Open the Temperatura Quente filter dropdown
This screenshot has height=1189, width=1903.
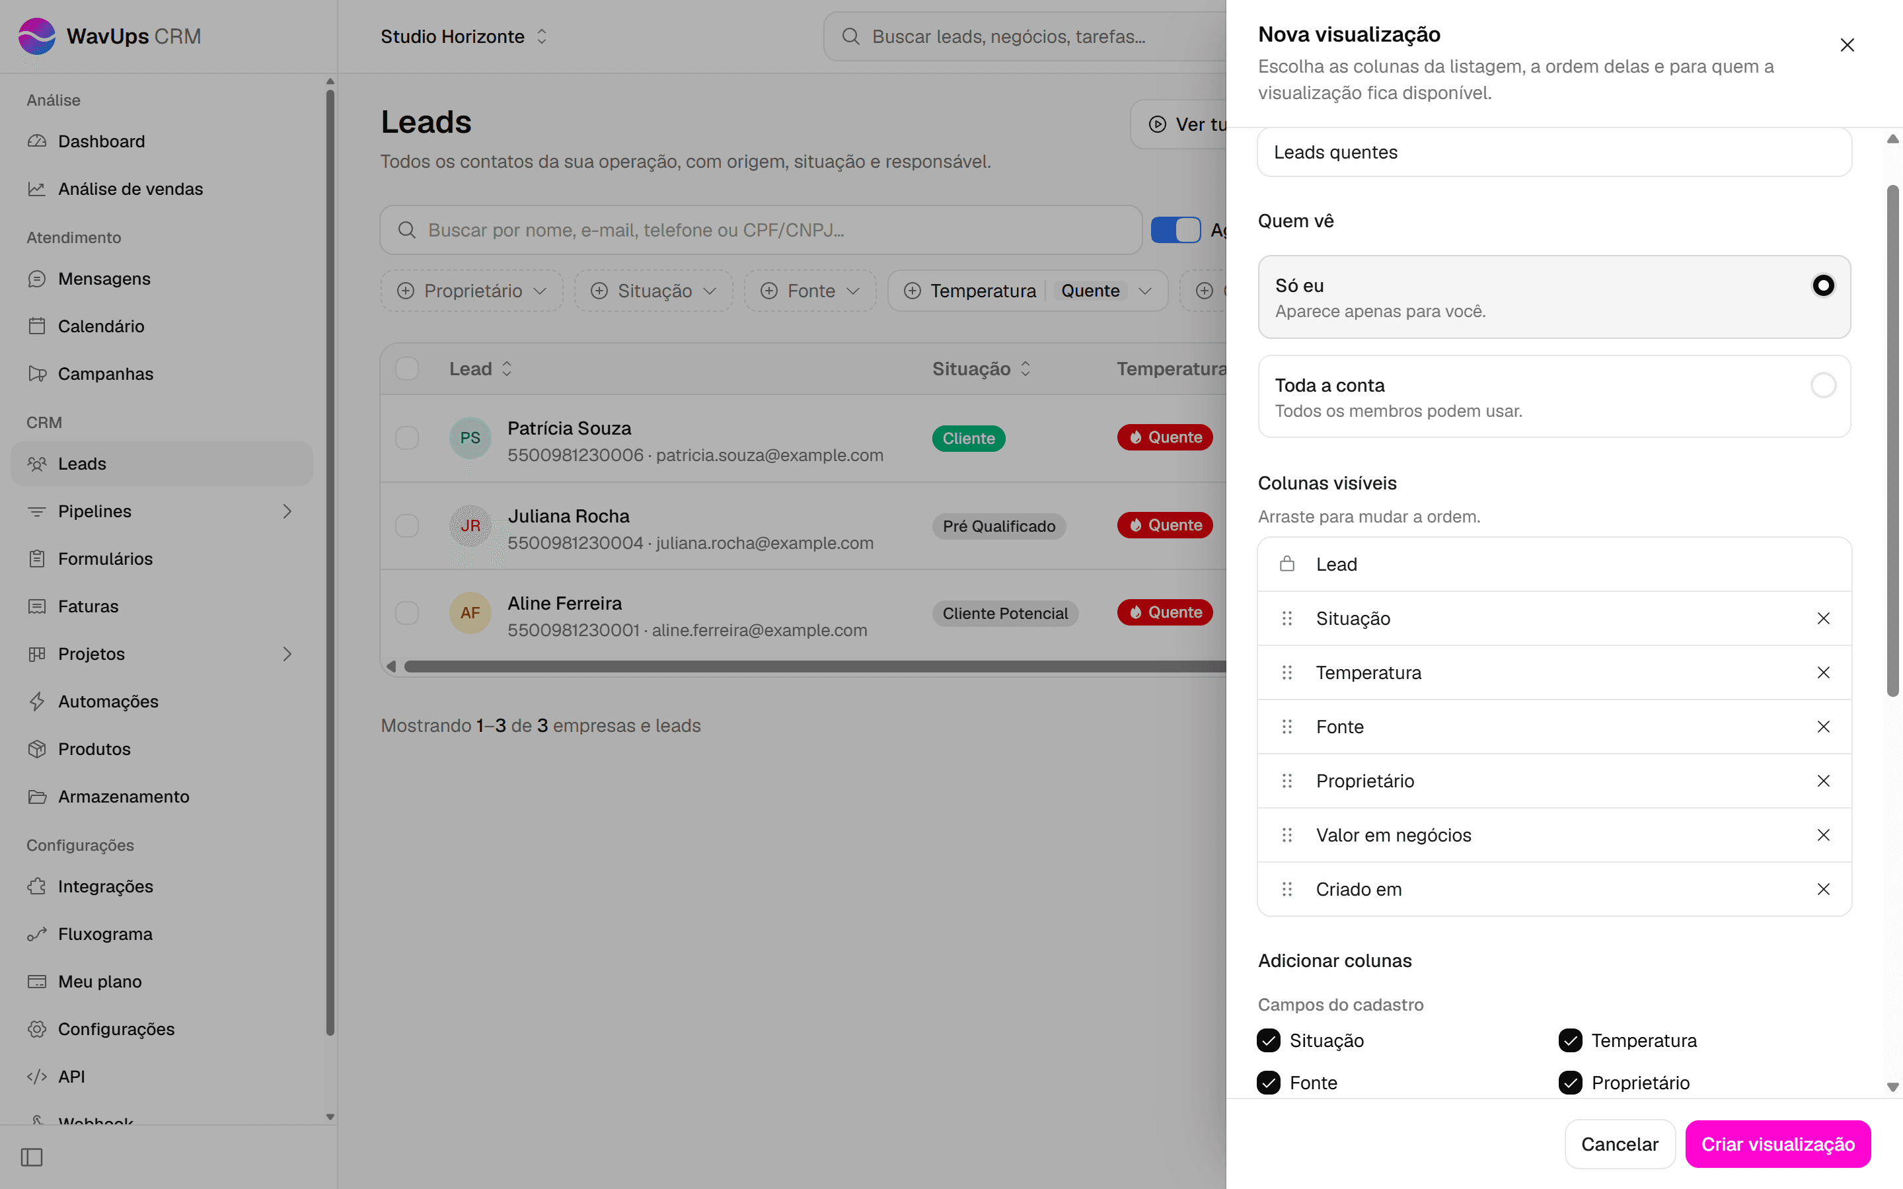1027,291
